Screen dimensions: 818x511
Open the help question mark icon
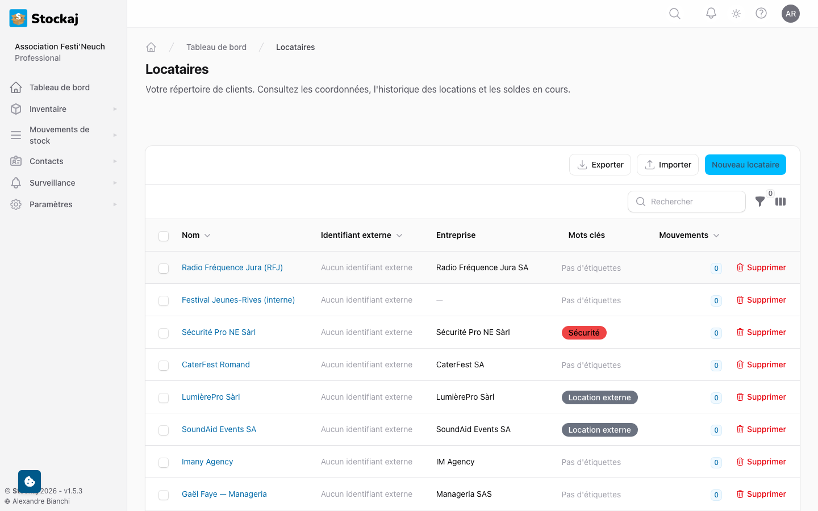(761, 14)
